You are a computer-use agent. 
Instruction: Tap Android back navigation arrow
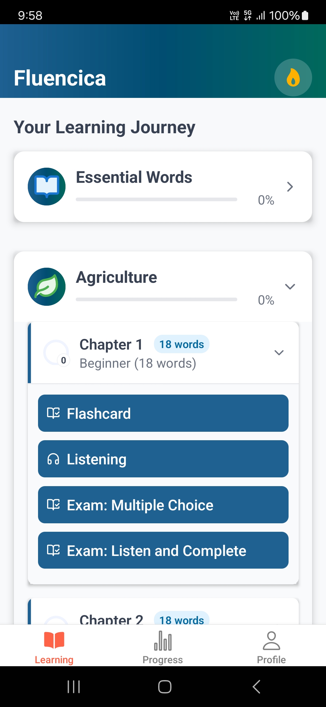point(256,687)
